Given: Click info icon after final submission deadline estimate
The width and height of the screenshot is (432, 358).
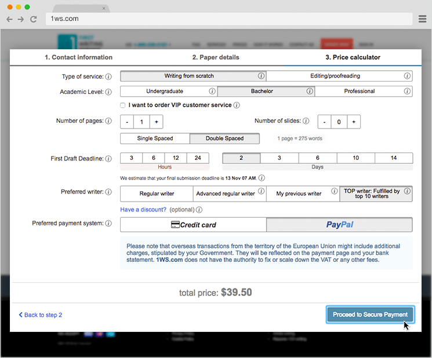Looking at the screenshot, I should [262, 178].
